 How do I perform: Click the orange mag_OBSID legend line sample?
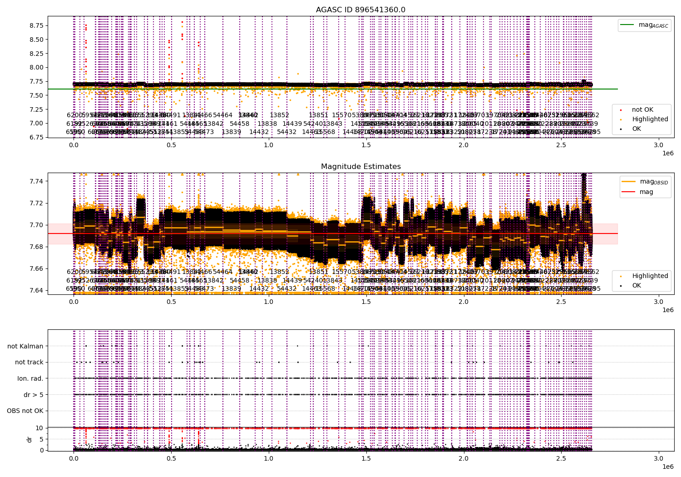pos(629,182)
